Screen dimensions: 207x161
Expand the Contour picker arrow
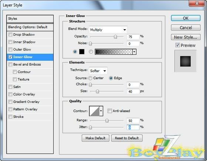[101, 111]
